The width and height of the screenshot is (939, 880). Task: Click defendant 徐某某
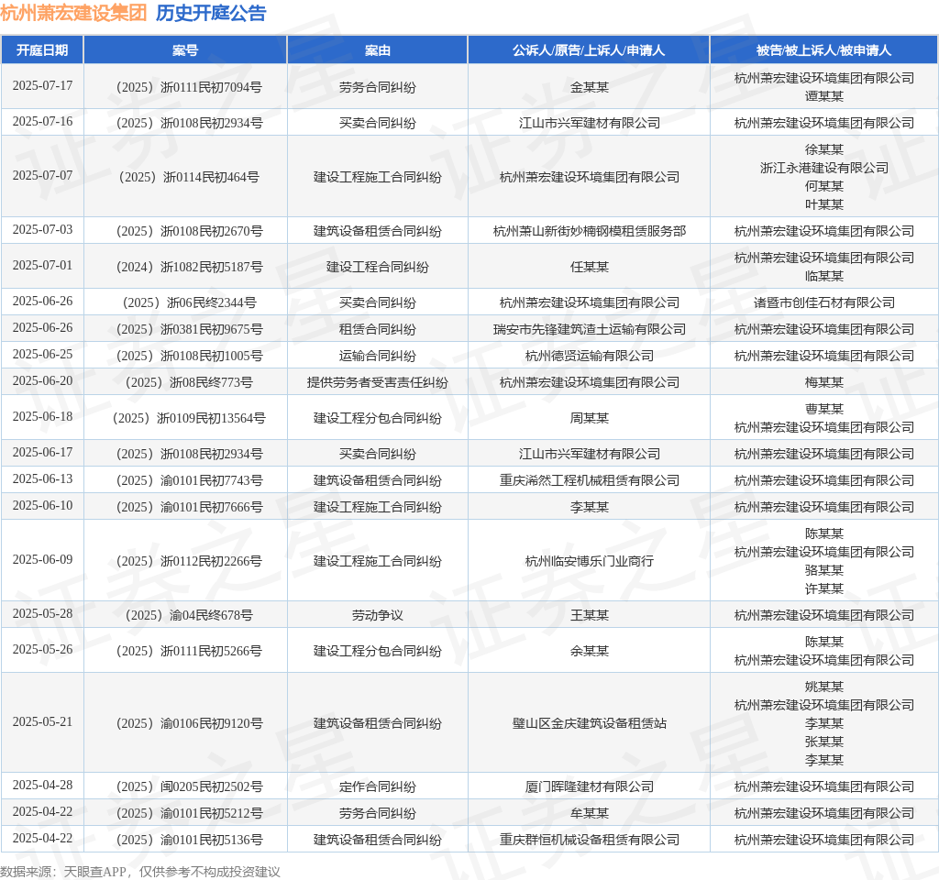point(824,149)
